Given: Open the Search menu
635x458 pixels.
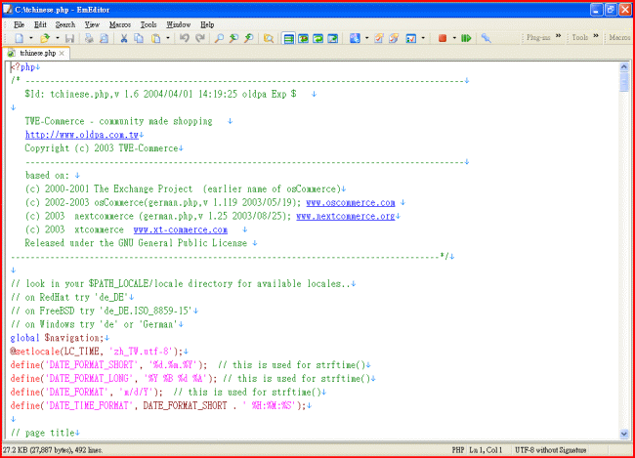Looking at the screenshot, I should click(64, 23).
